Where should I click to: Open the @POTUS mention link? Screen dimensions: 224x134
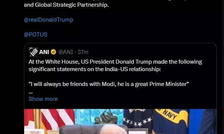tap(35, 35)
